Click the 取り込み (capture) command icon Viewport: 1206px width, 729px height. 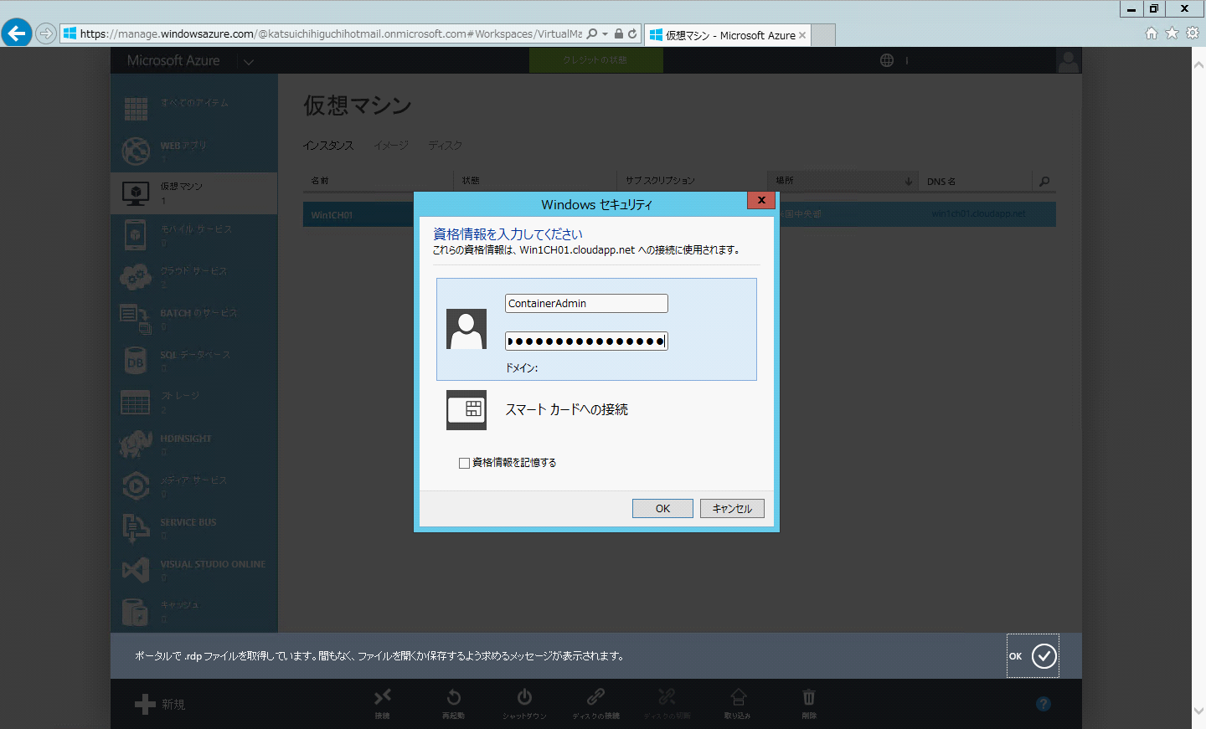738,697
